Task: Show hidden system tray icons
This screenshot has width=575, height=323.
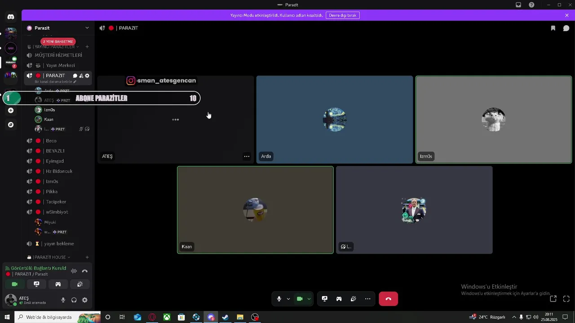Action: point(514,317)
